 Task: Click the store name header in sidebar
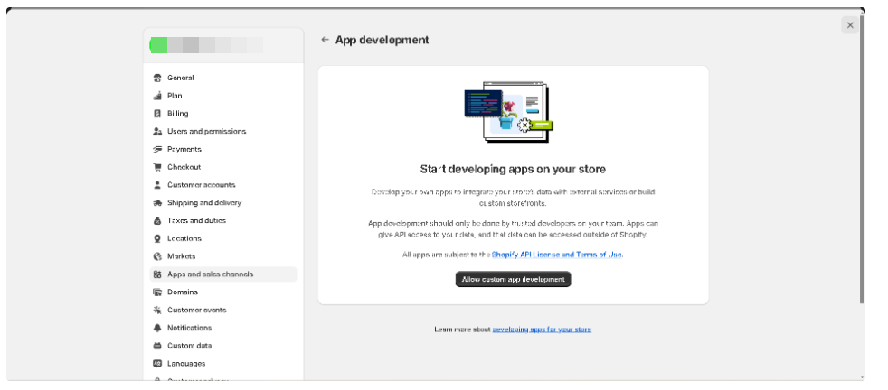point(207,45)
